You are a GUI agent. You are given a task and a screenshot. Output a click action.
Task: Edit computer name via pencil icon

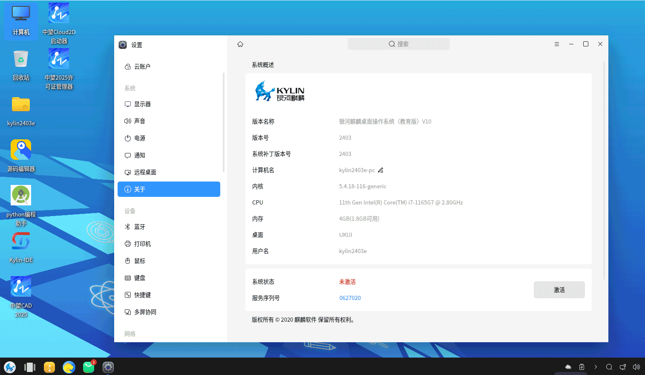pyautogui.click(x=380, y=170)
